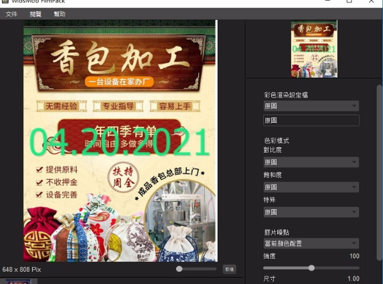Select the preview thumbnail at top right
This screenshot has height=284, width=383.
(314, 49)
